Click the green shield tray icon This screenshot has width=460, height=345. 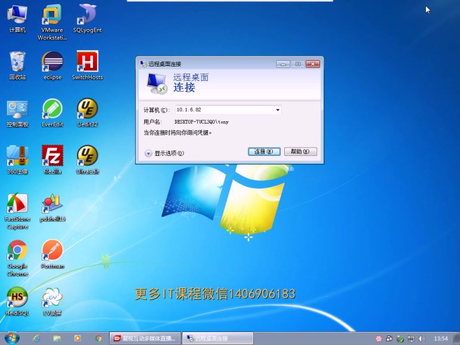click(x=400, y=339)
